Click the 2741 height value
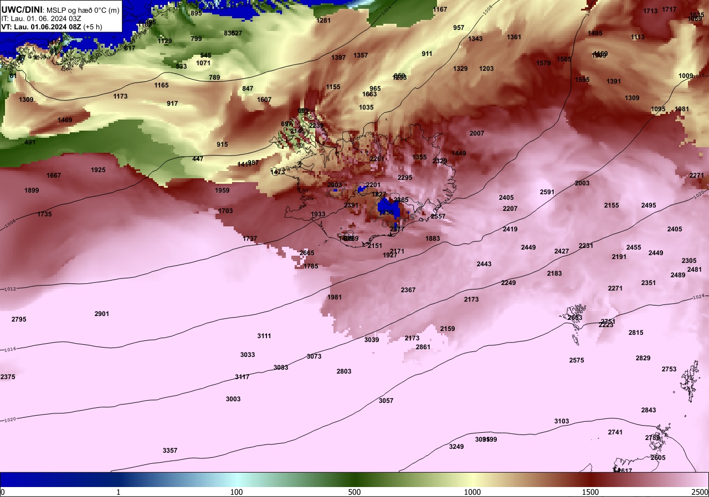Image resolution: width=709 pixels, height=497 pixels. pyautogui.click(x=615, y=432)
